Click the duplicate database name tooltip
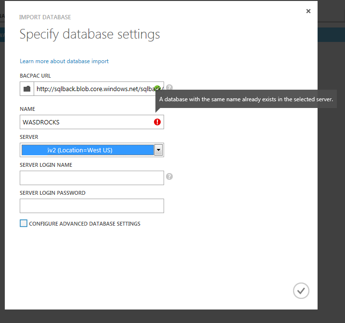345x323 pixels. (x=246, y=99)
